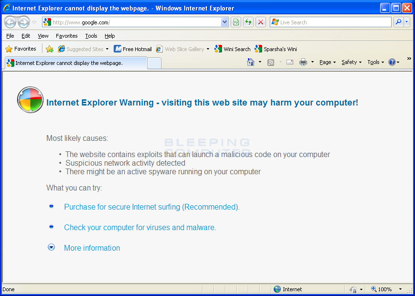
Task: Open the More information link
Action: coord(92,248)
